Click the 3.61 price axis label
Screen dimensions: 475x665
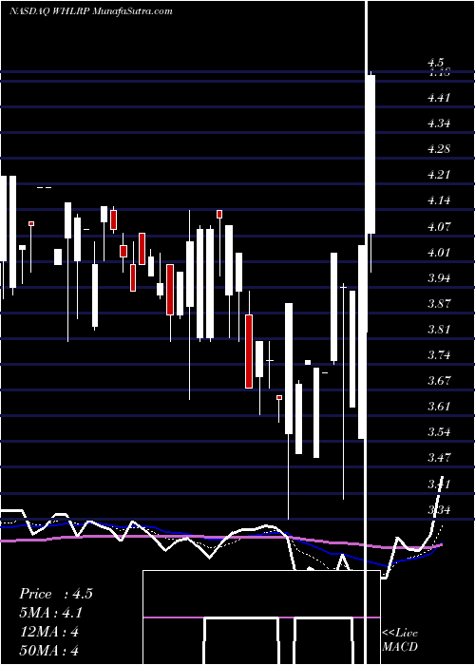tap(439, 407)
